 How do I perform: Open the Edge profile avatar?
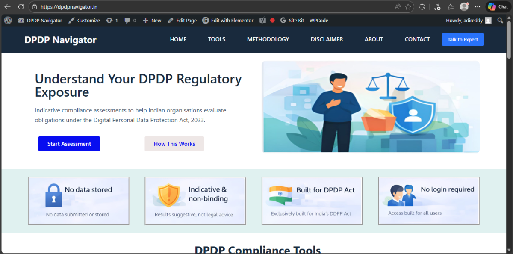click(464, 7)
